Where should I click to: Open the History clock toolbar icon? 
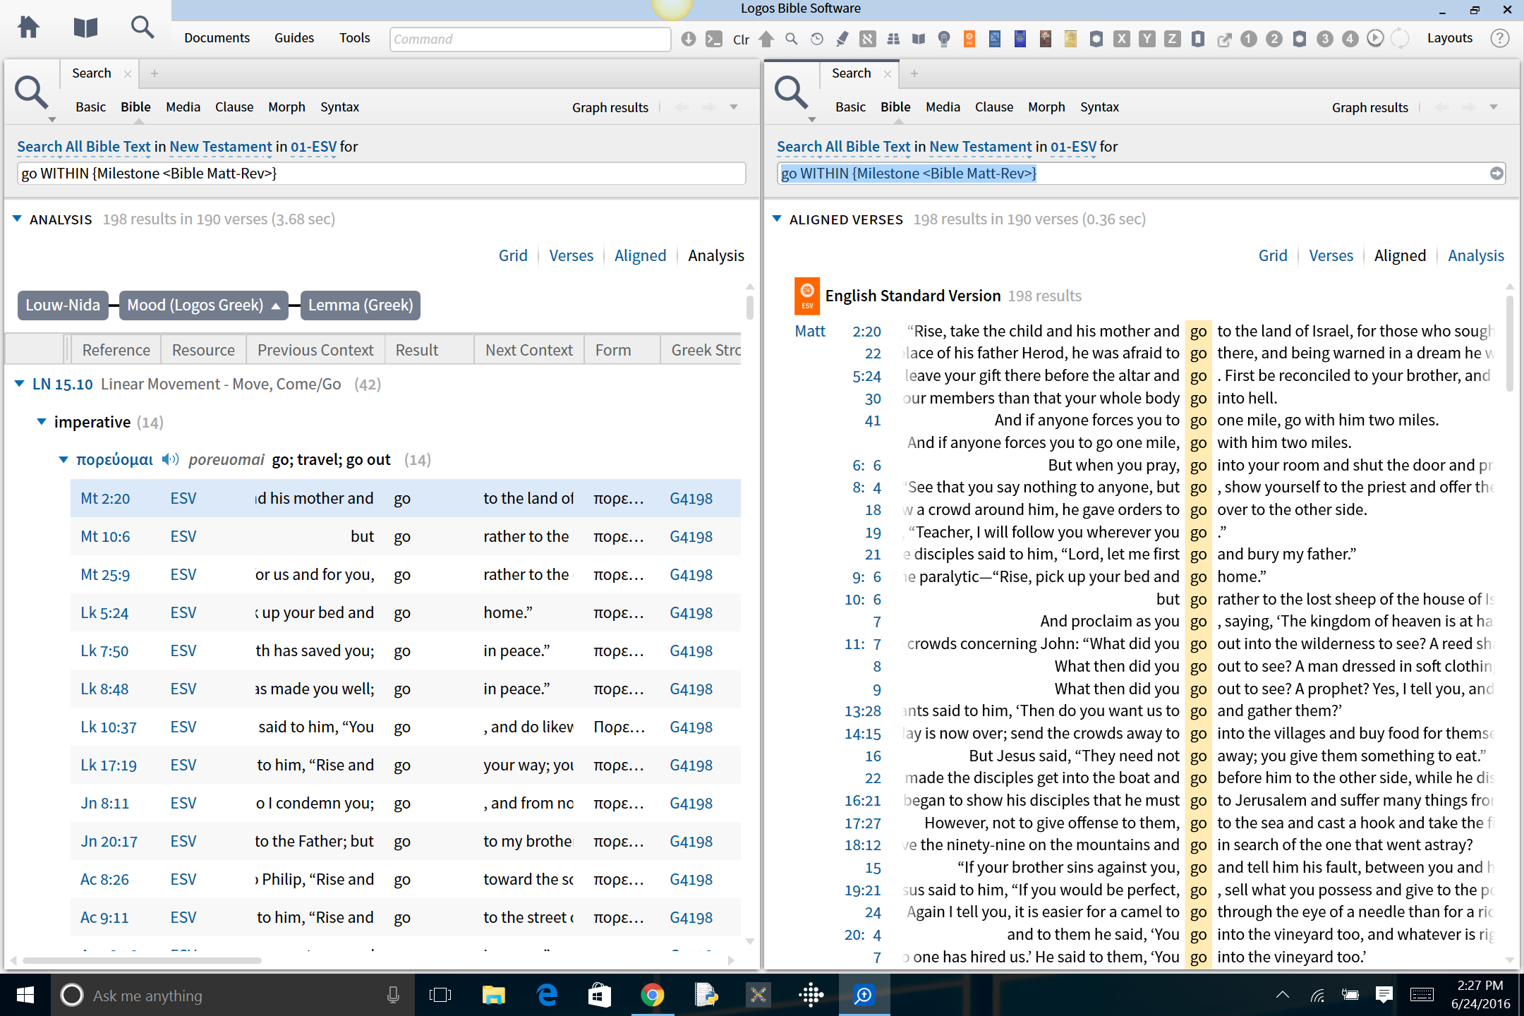(817, 39)
